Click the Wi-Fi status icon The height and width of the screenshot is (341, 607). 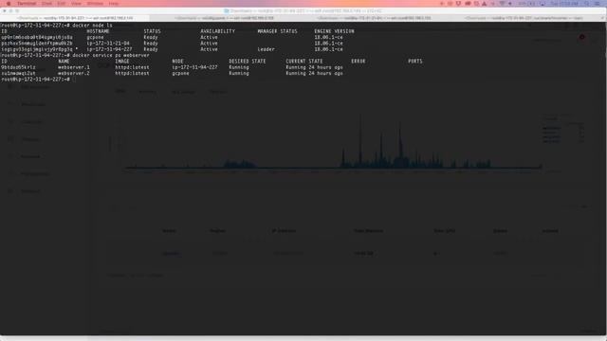click(502, 4)
